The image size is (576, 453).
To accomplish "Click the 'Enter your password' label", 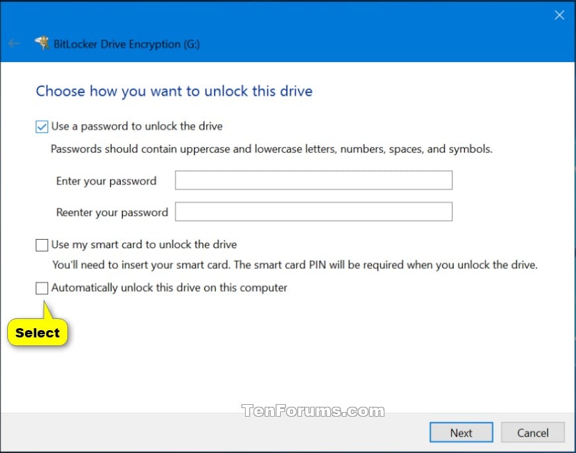I will pyautogui.click(x=106, y=181).
